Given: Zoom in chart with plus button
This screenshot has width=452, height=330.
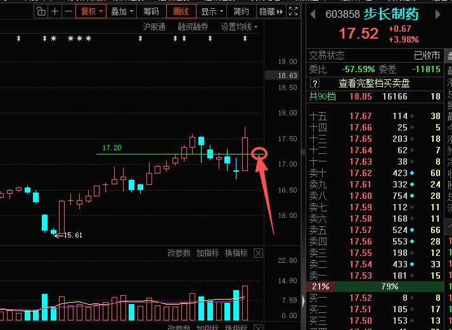Looking at the screenshot, I should pos(55,11).
